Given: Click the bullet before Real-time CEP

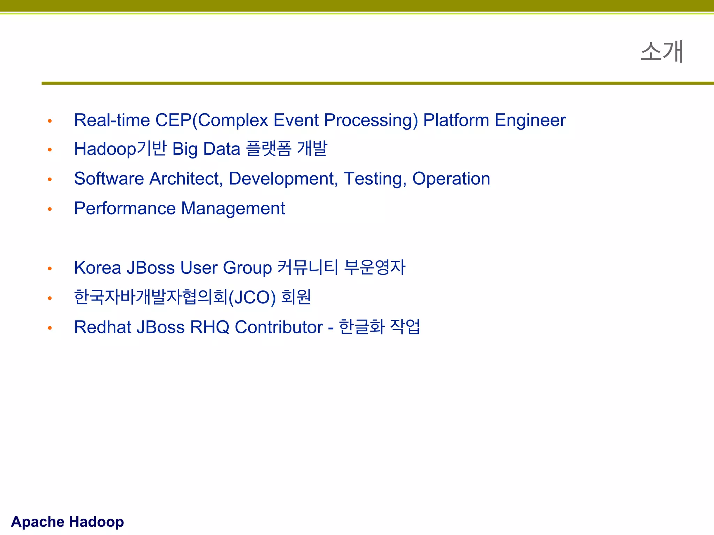Looking at the screenshot, I should [50, 121].
